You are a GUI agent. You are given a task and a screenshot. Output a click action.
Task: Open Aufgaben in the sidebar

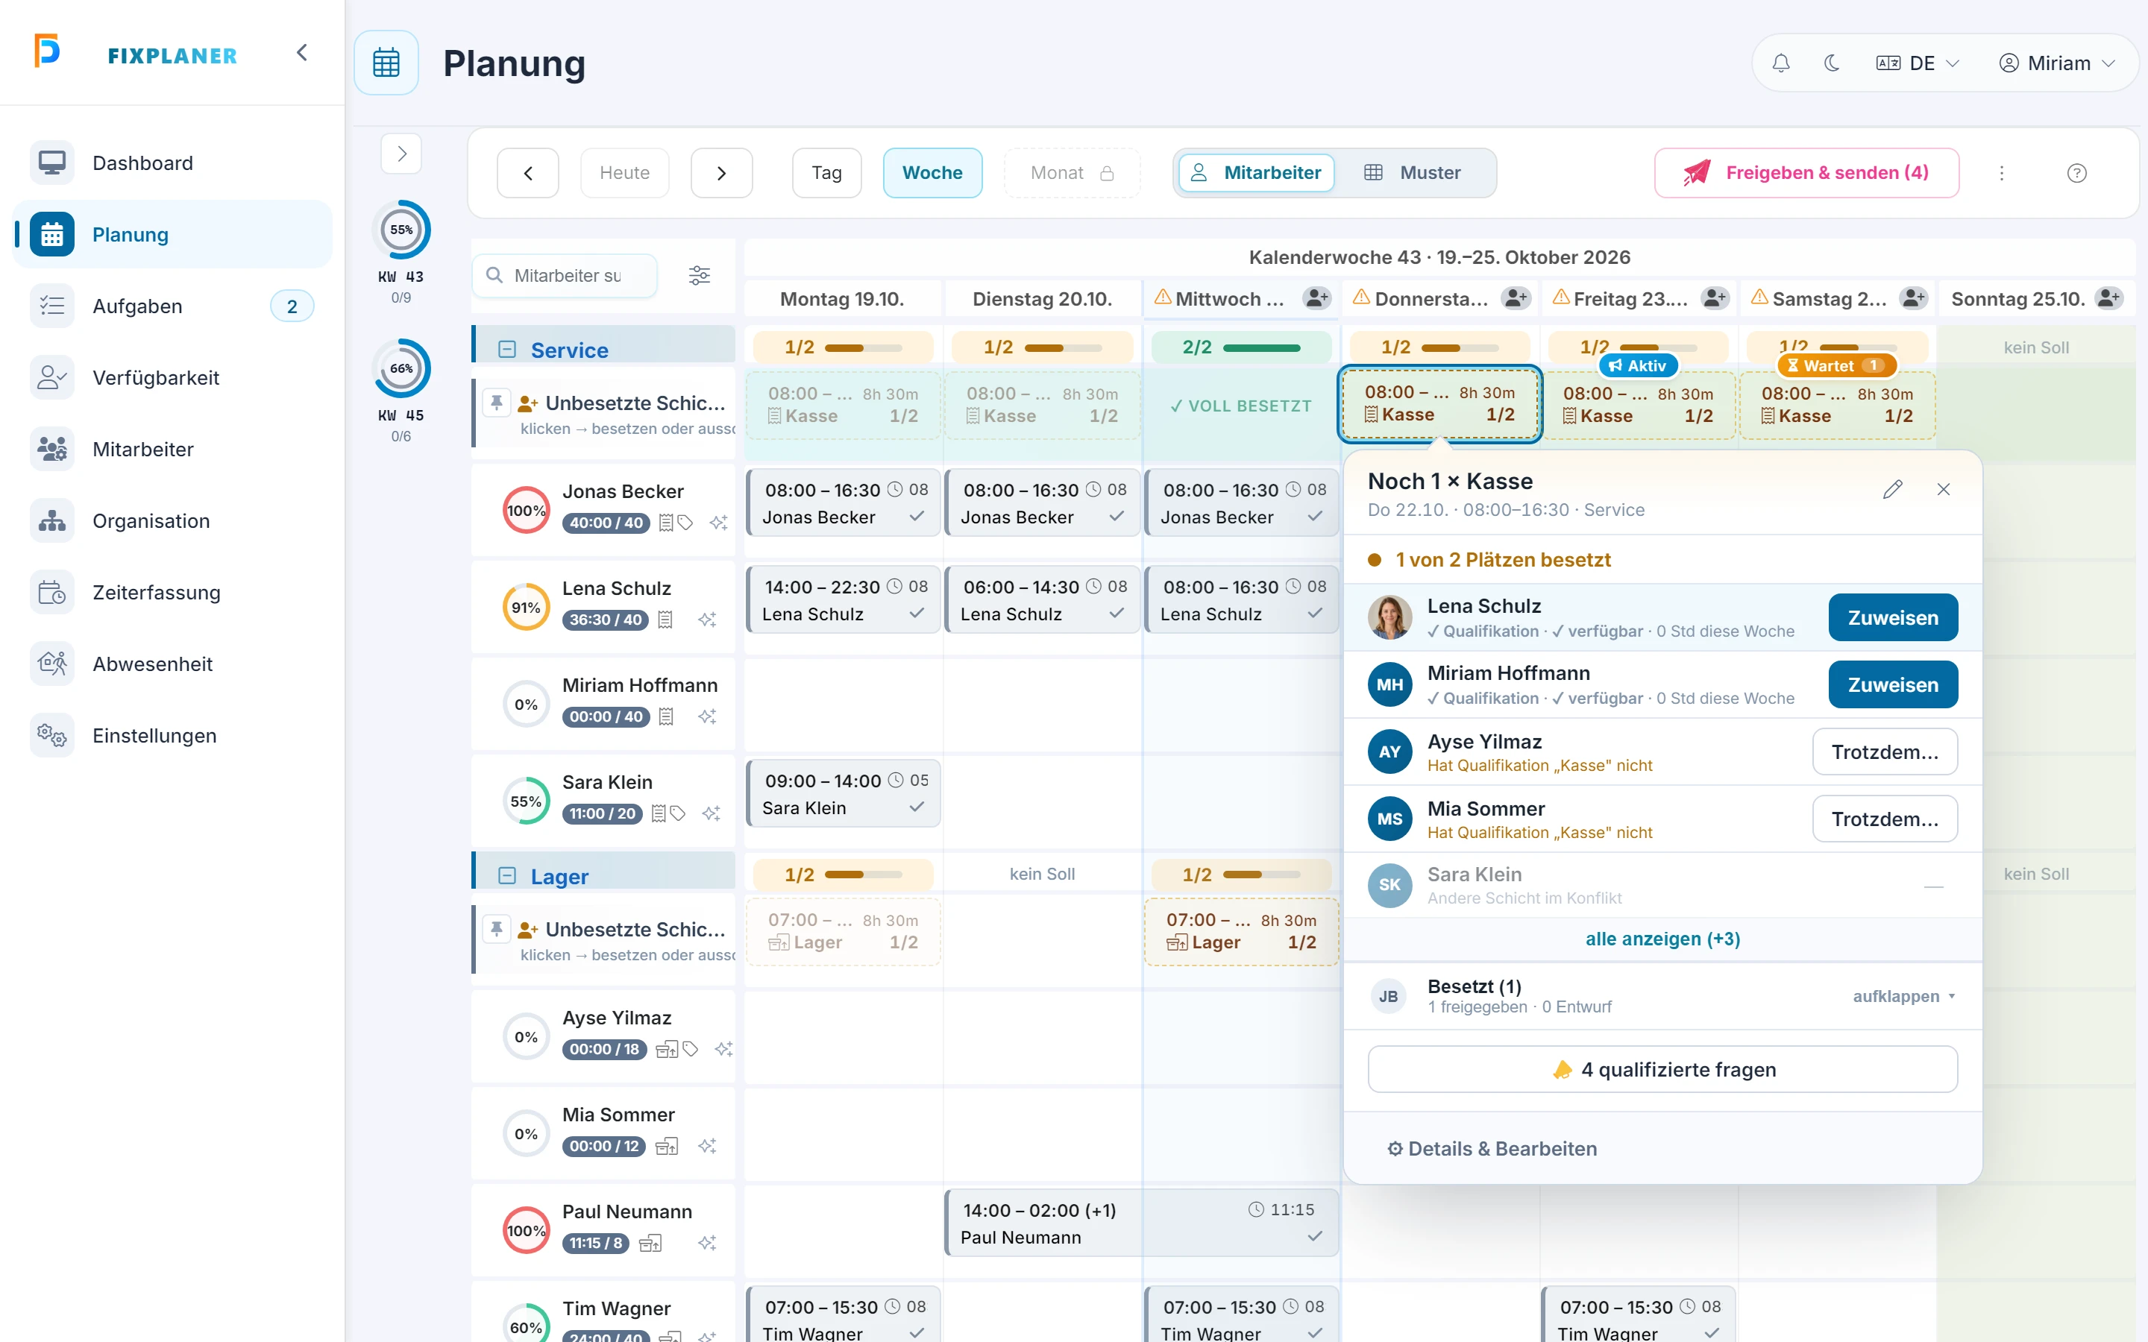pyautogui.click(x=173, y=306)
